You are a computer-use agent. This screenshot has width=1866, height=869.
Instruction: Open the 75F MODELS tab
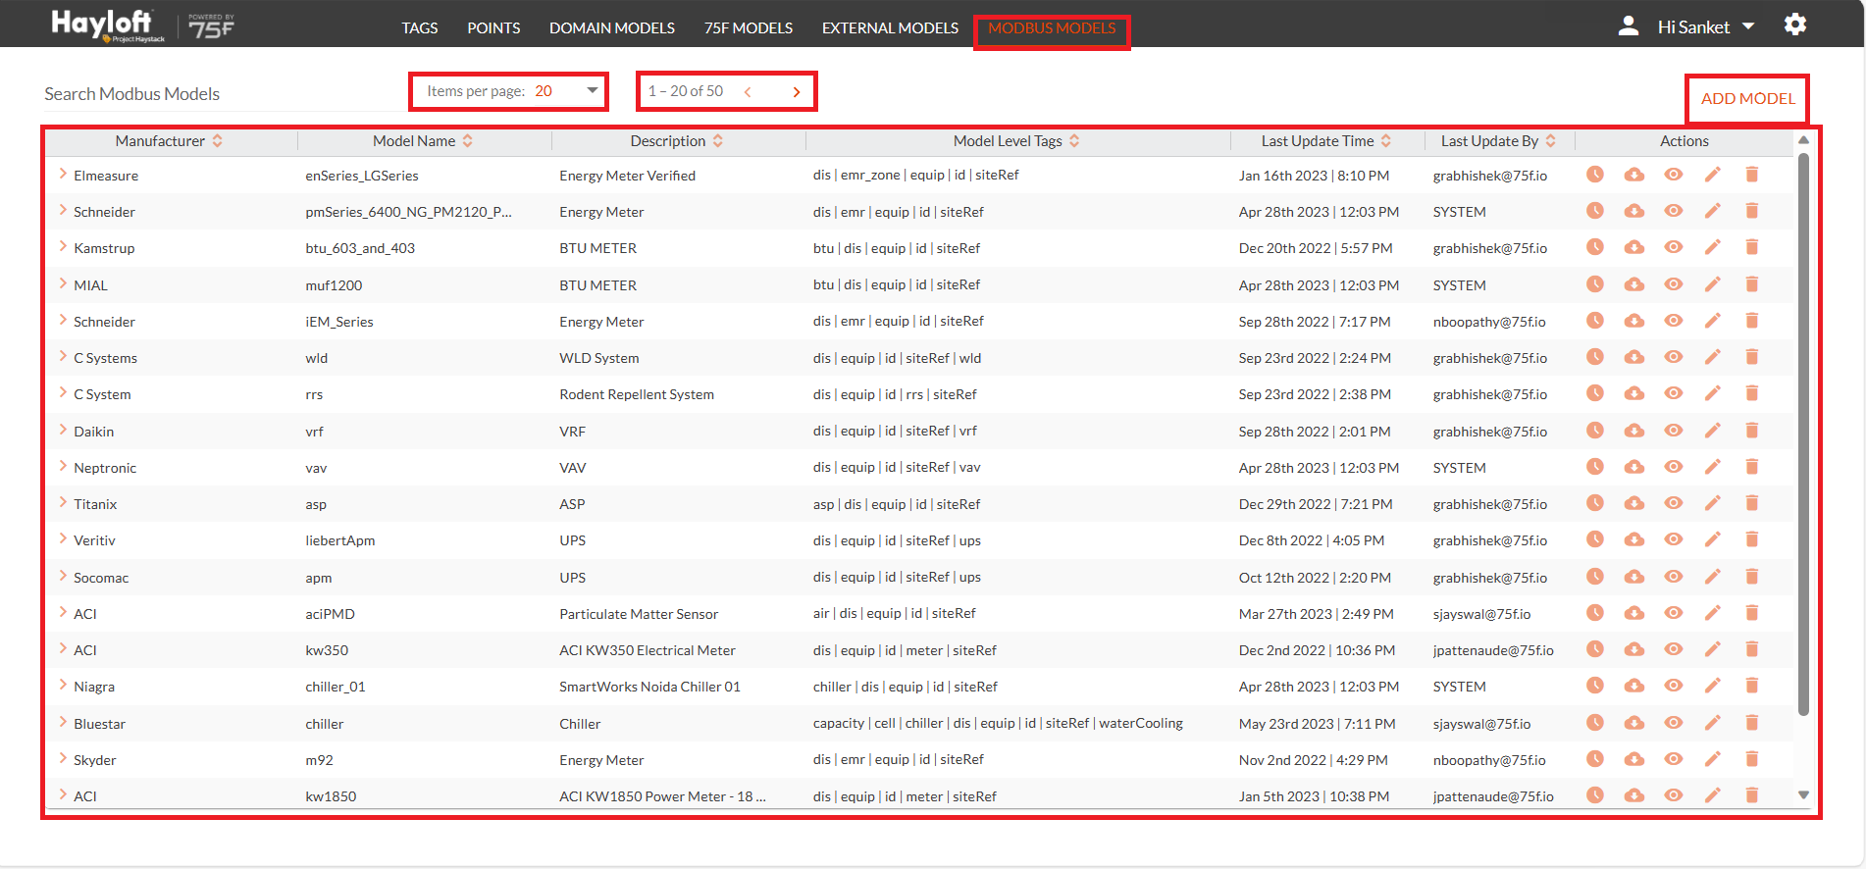[x=749, y=28]
